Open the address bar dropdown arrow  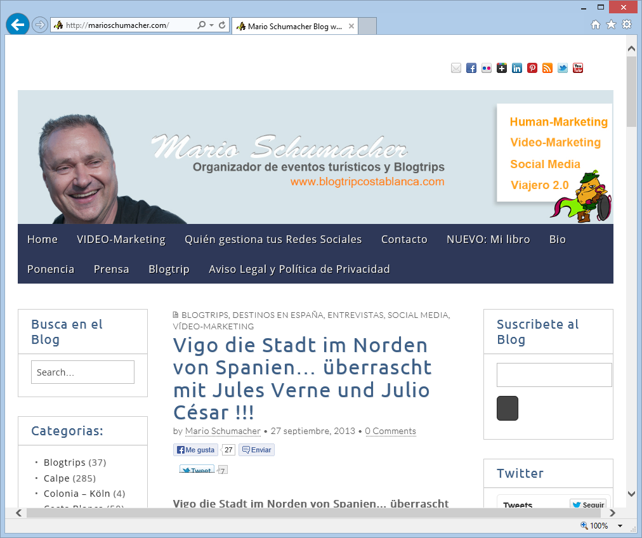(x=212, y=25)
